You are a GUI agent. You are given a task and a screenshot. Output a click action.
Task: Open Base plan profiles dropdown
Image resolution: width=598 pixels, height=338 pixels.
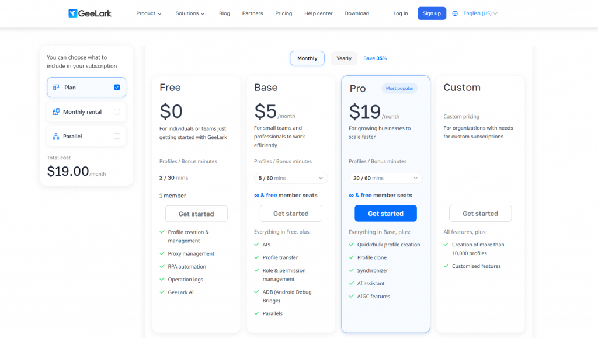pos(291,178)
